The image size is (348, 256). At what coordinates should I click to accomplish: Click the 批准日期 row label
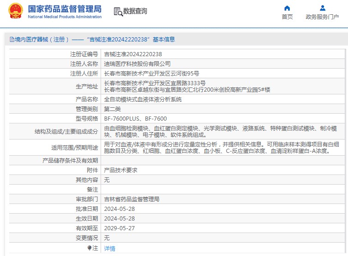tap(87, 209)
